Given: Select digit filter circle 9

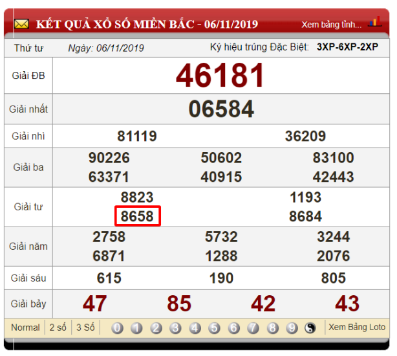Looking at the screenshot, I should [292, 328].
